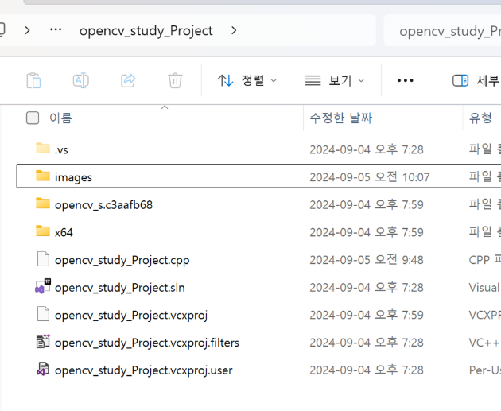This screenshot has width=501, height=411.
Task: Click the x64 folder icon
Action: pos(43,231)
